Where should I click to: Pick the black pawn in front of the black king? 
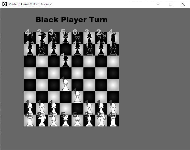tap(77, 50)
